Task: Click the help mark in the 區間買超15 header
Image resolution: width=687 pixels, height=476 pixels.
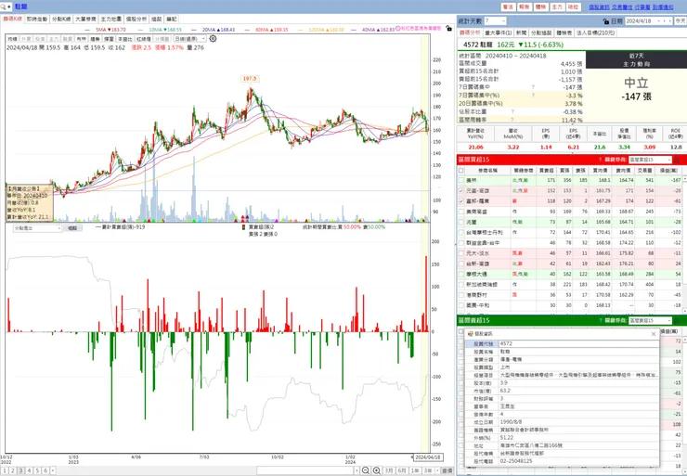Action: click(x=601, y=160)
